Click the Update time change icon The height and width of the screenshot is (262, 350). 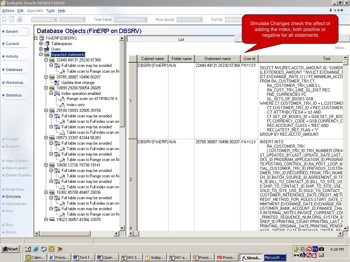coord(57,83)
